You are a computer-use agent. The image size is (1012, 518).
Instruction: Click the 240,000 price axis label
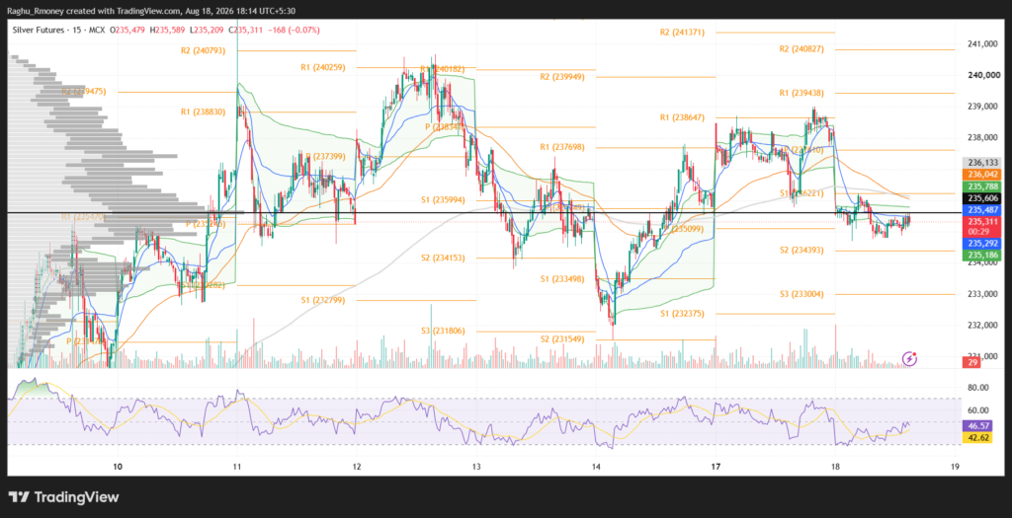[983, 75]
